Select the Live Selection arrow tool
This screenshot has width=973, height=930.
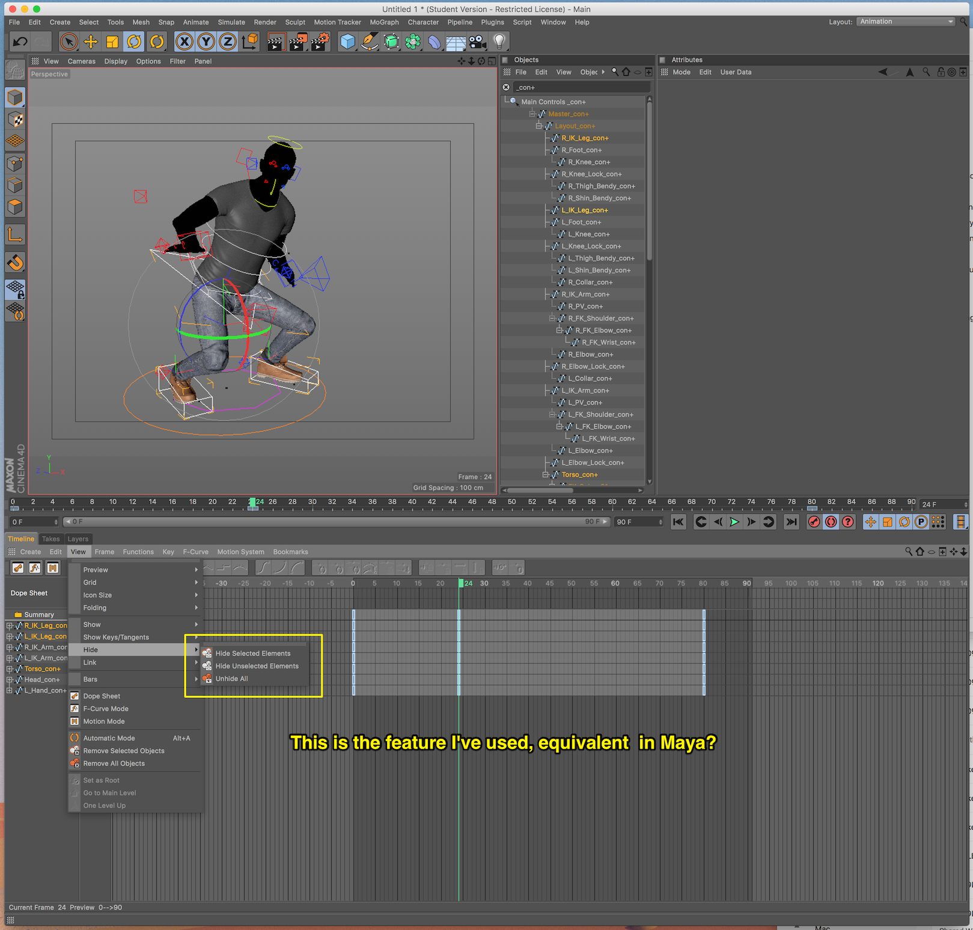(x=69, y=41)
